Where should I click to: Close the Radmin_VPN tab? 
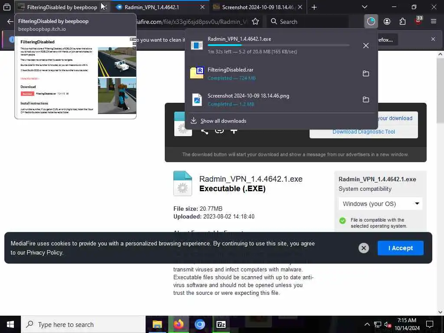tap(202, 7)
